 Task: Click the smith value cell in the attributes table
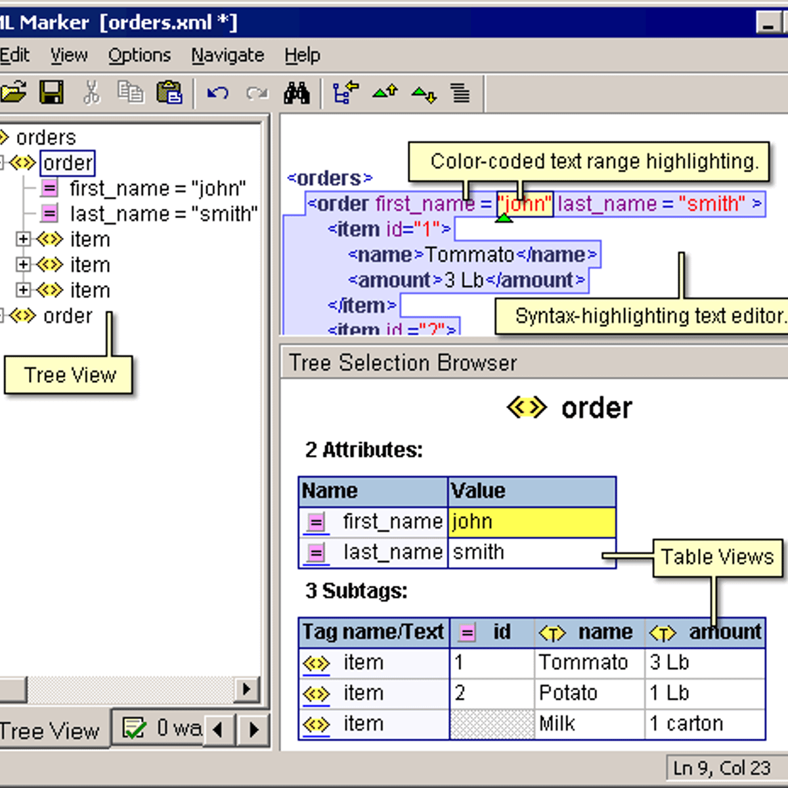532,552
